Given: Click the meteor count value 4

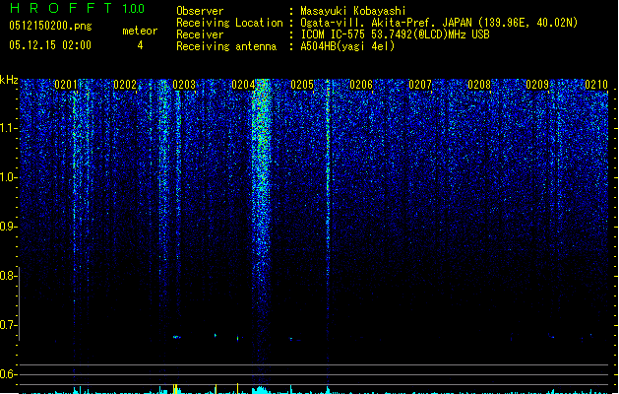Looking at the screenshot, I should [140, 45].
